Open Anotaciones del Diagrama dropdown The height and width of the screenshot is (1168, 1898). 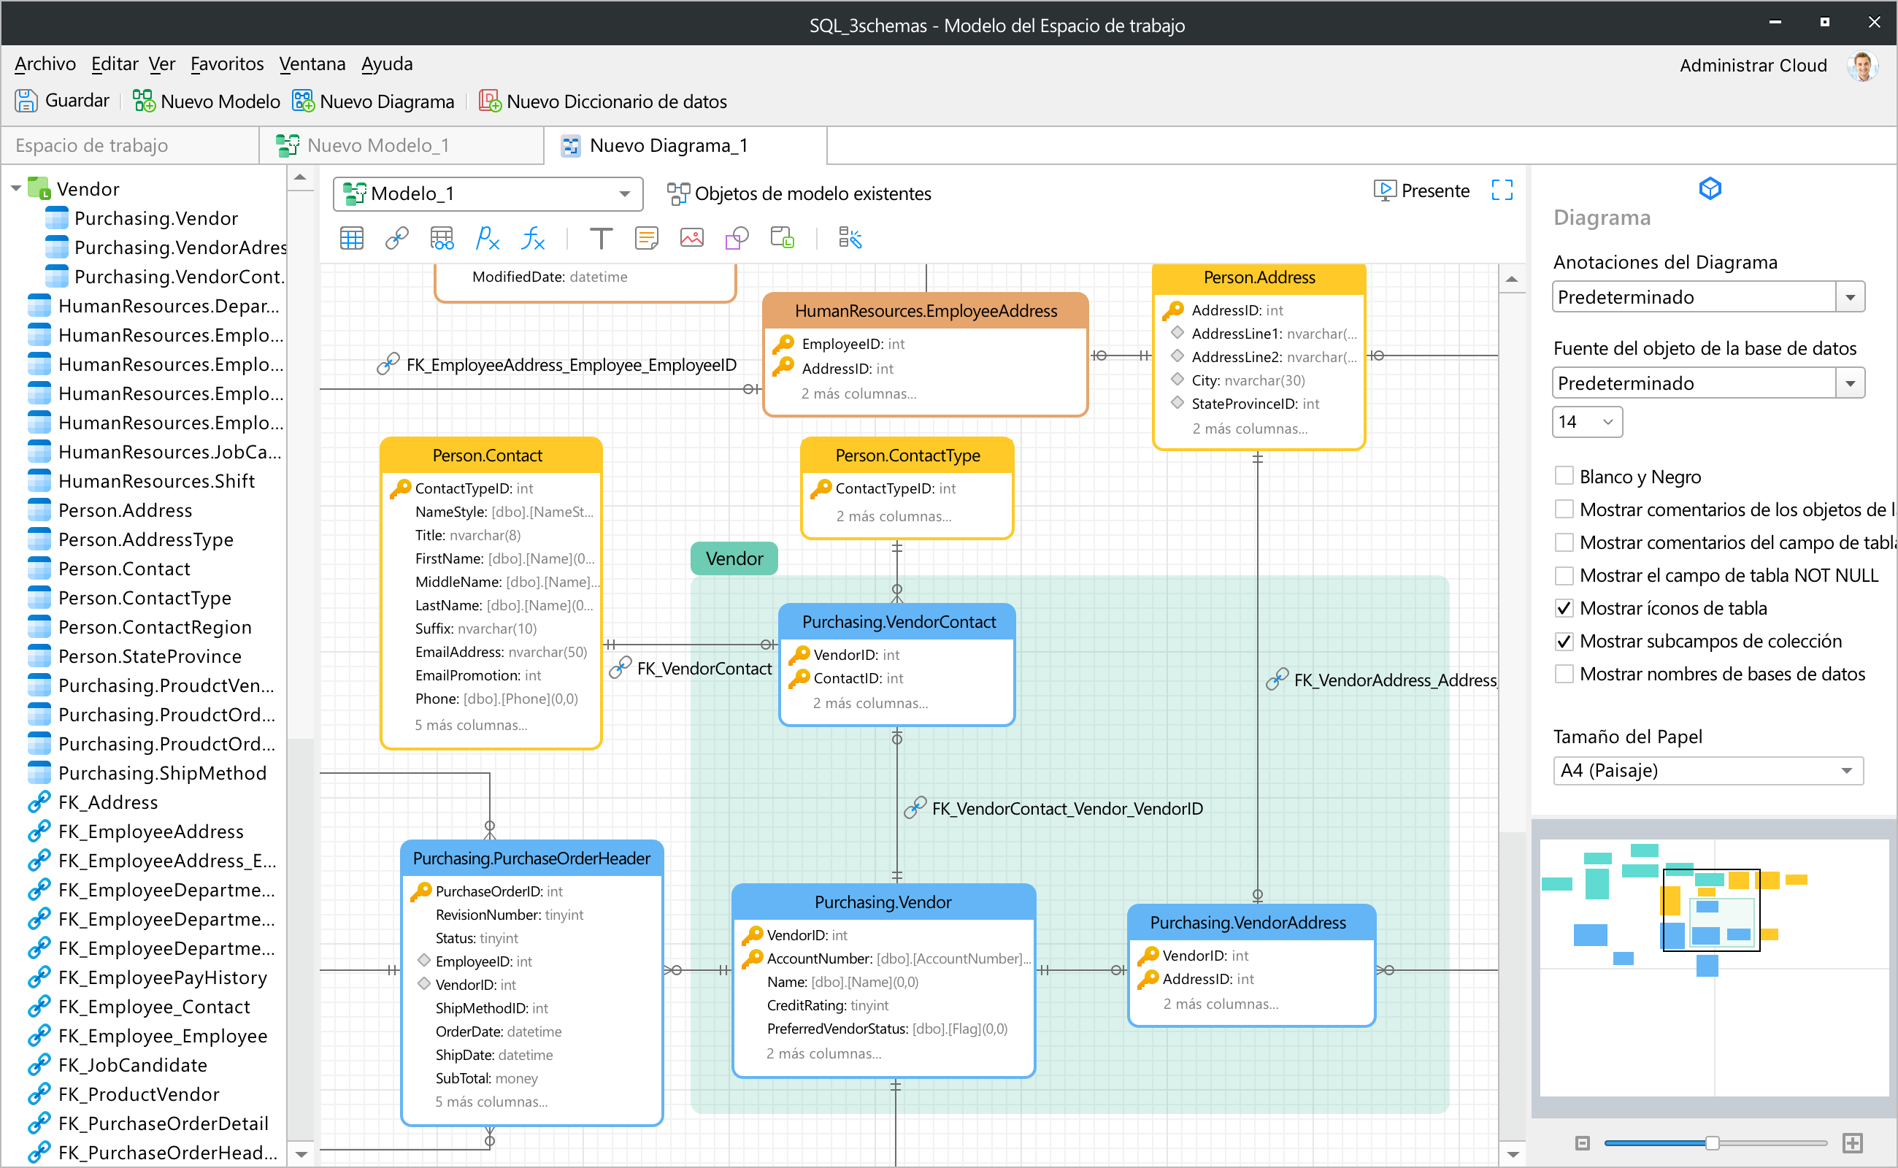click(1708, 296)
